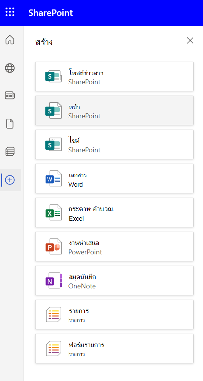203x381 pixels.
Task: Create a new Excel กระดาษคำนวณ
Action: click(x=114, y=212)
